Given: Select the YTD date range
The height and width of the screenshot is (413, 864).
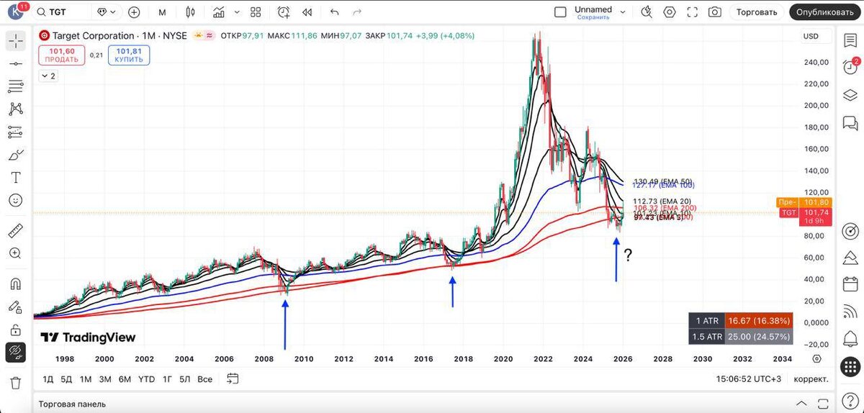Looking at the screenshot, I should coord(146,378).
